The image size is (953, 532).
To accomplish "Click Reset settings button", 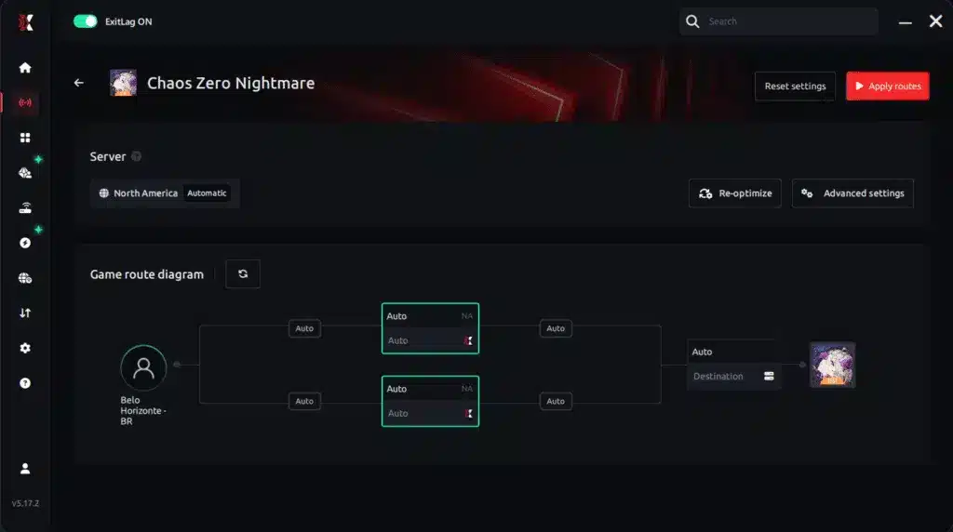I will coord(795,86).
